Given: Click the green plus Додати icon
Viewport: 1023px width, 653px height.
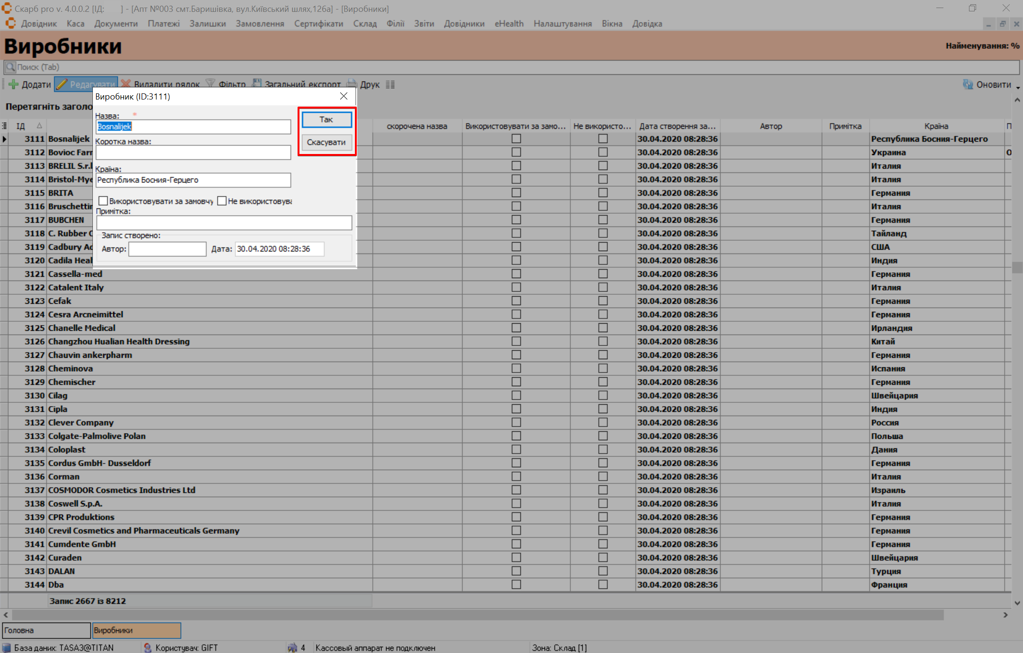Looking at the screenshot, I should (x=13, y=84).
